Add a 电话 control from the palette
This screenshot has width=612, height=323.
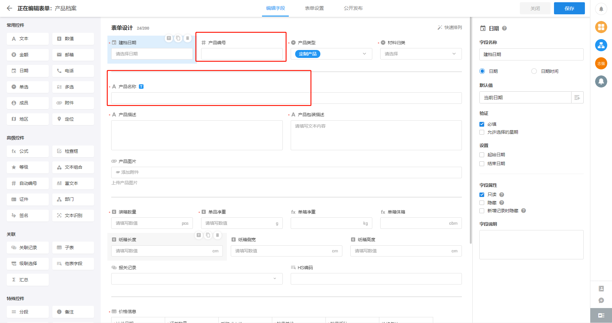point(73,71)
